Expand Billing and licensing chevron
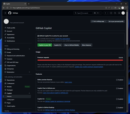Image resolution: width=130 pixels, height=114 pixels. [x=29, y=49]
